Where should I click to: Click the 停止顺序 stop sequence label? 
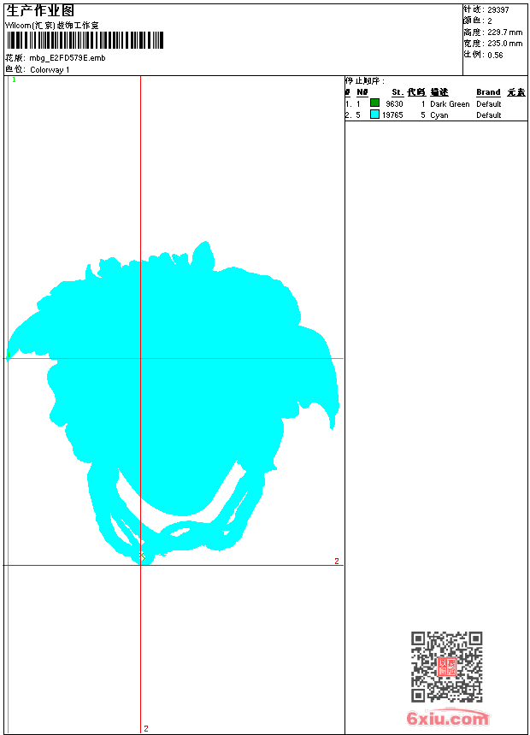(364, 81)
